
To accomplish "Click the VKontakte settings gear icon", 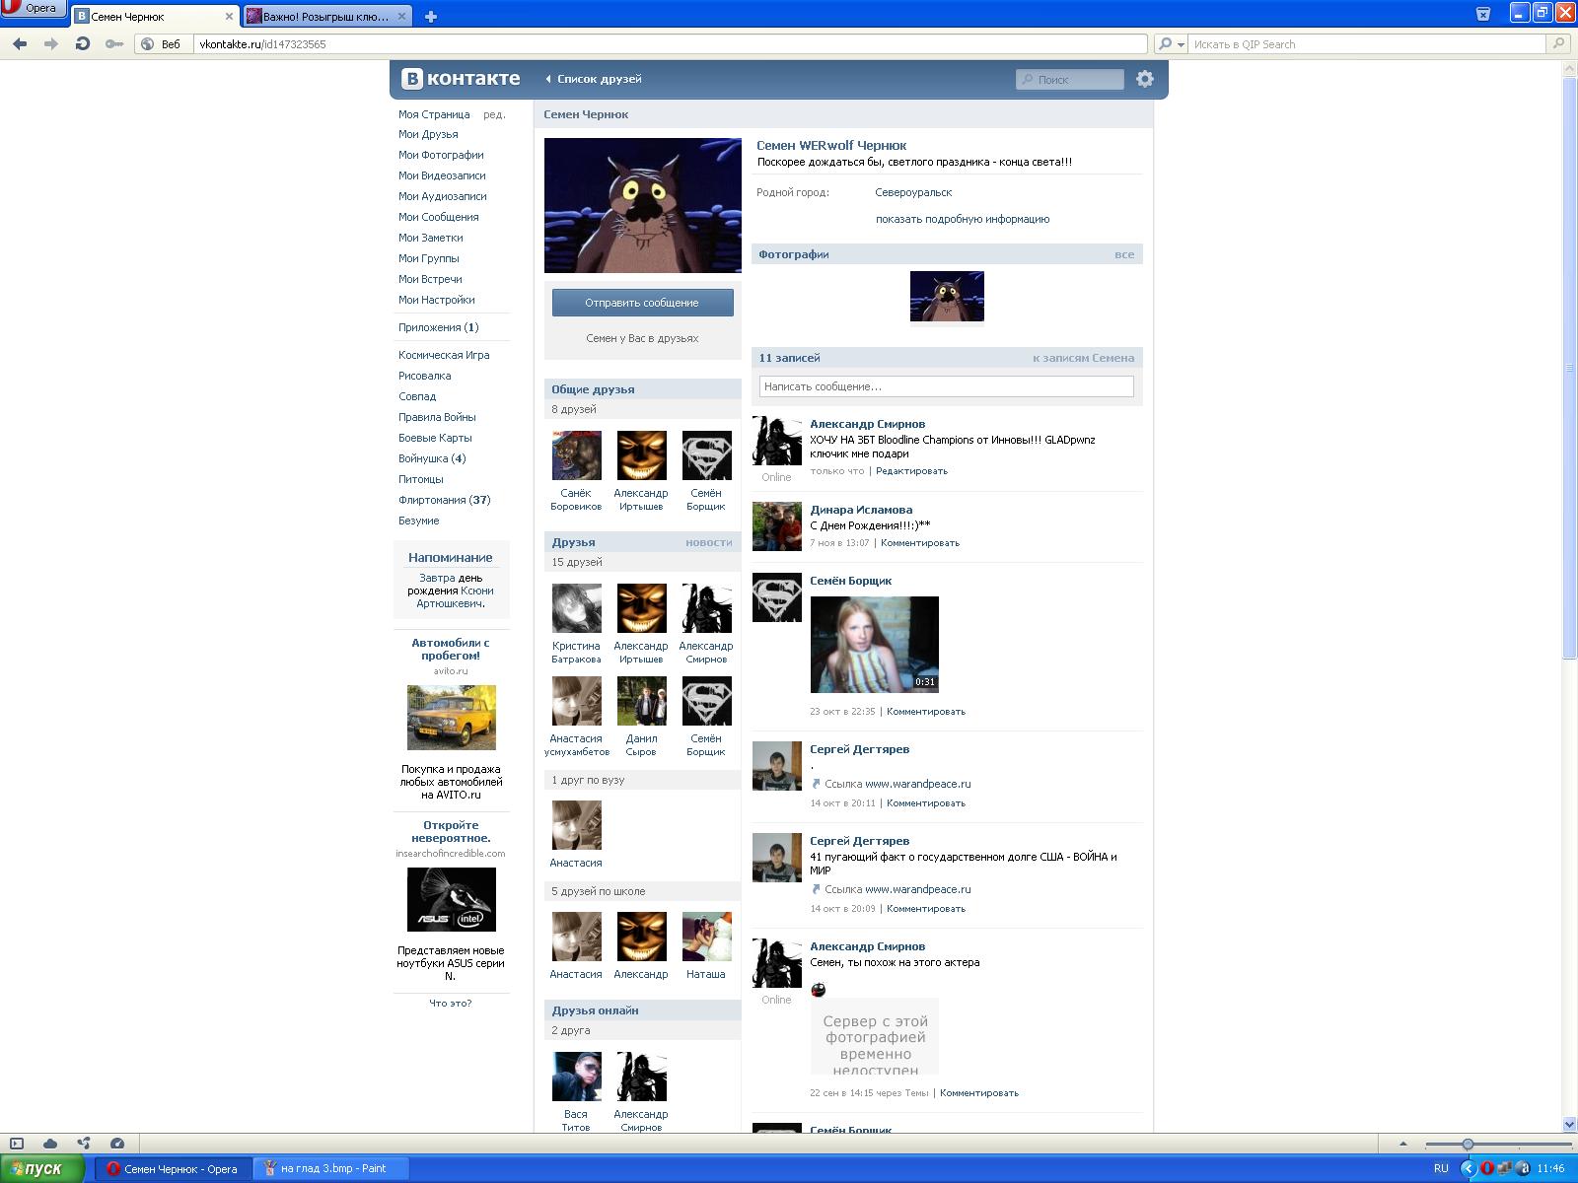I will tap(1144, 79).
